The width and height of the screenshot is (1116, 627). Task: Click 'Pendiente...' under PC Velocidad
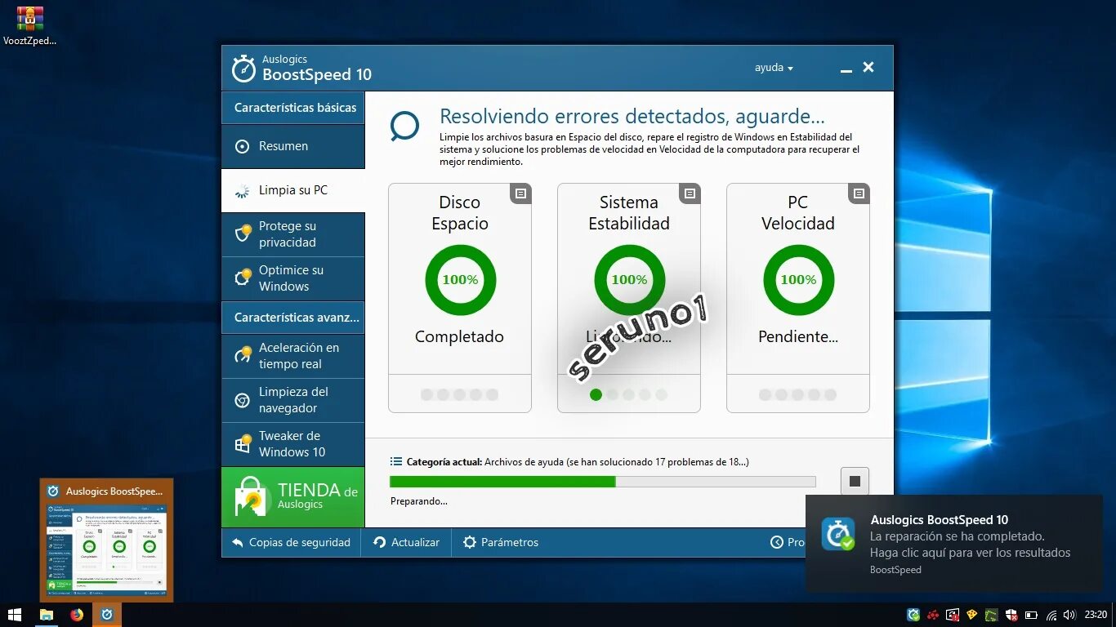point(798,336)
